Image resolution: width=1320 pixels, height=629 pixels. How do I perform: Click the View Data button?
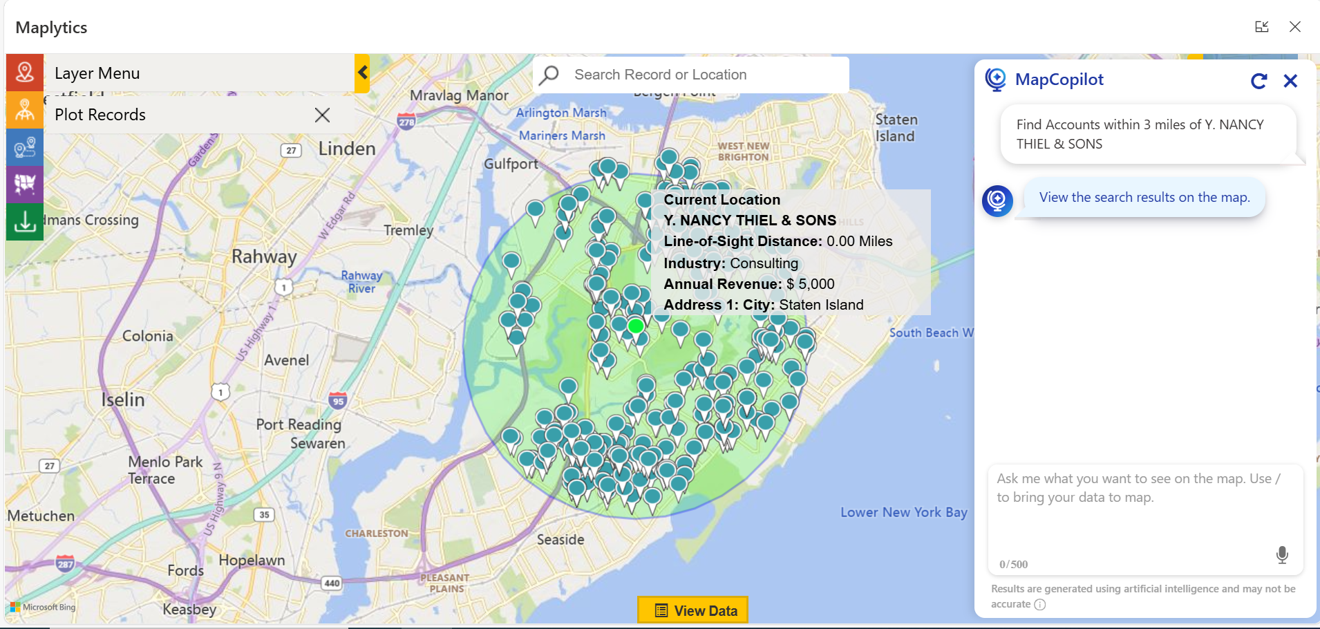[x=692, y=610]
